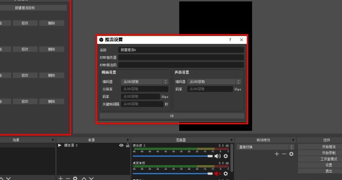Viewport: 342px width, 180px height.
Task: Unmute 桌面音频 via the red speaker icon
Action: (218, 174)
